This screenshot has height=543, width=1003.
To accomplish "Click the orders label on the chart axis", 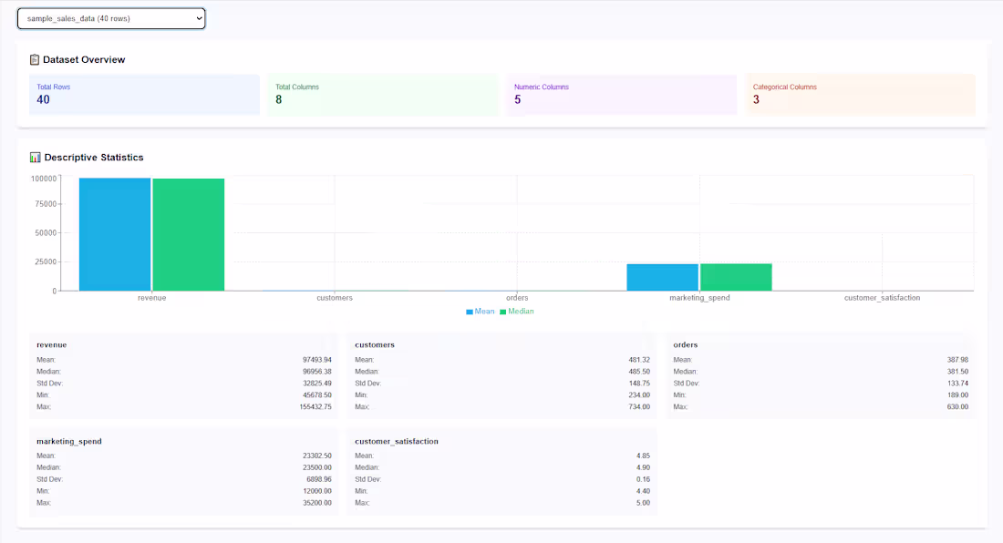I will [517, 297].
